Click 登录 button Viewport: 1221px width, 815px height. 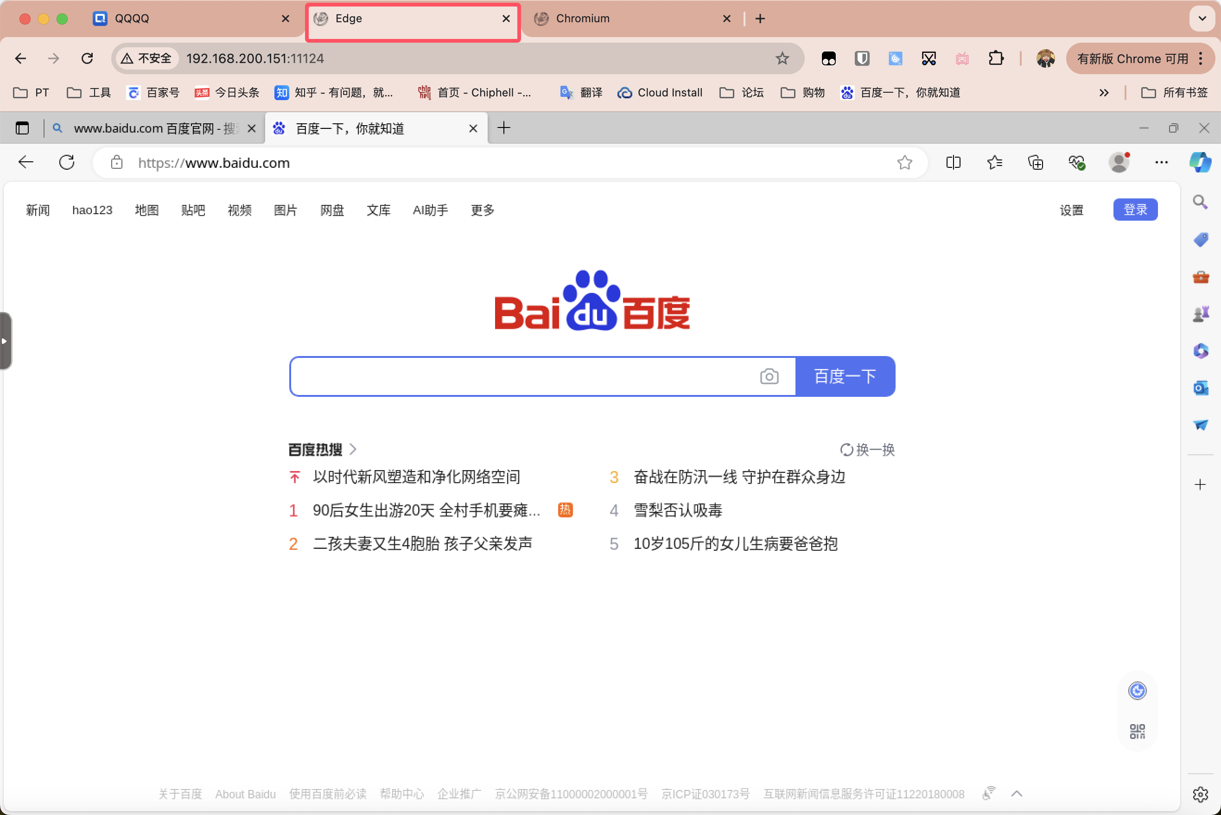[x=1135, y=210]
